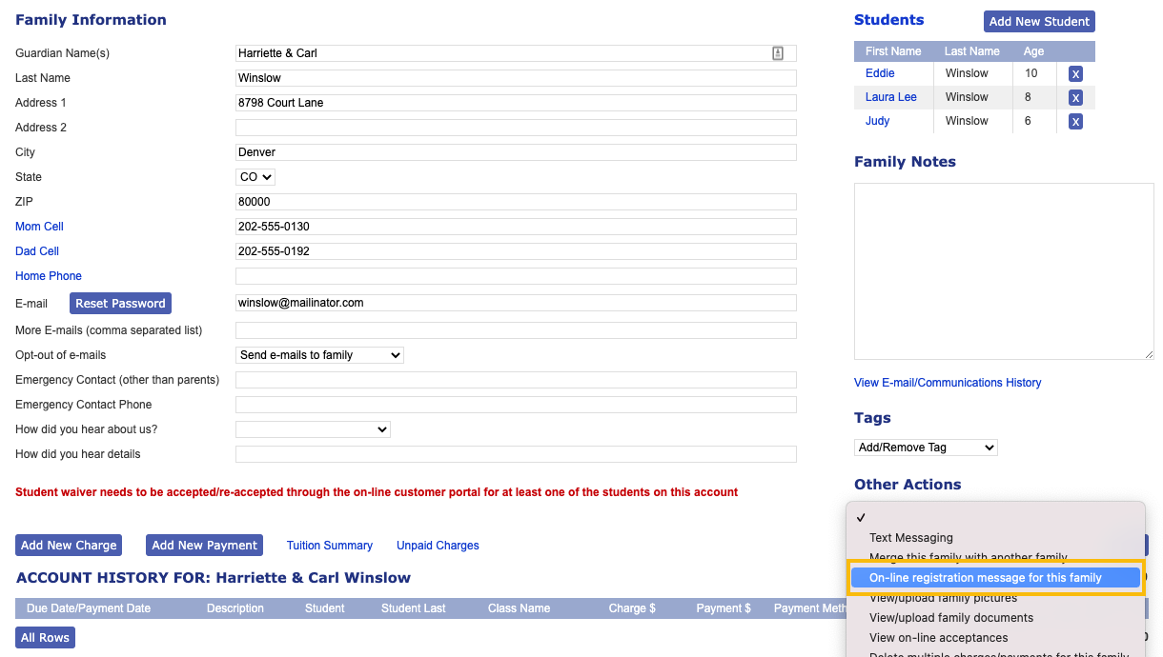Click the Address 2 input field
The width and height of the screenshot is (1163, 657).
tap(516, 127)
